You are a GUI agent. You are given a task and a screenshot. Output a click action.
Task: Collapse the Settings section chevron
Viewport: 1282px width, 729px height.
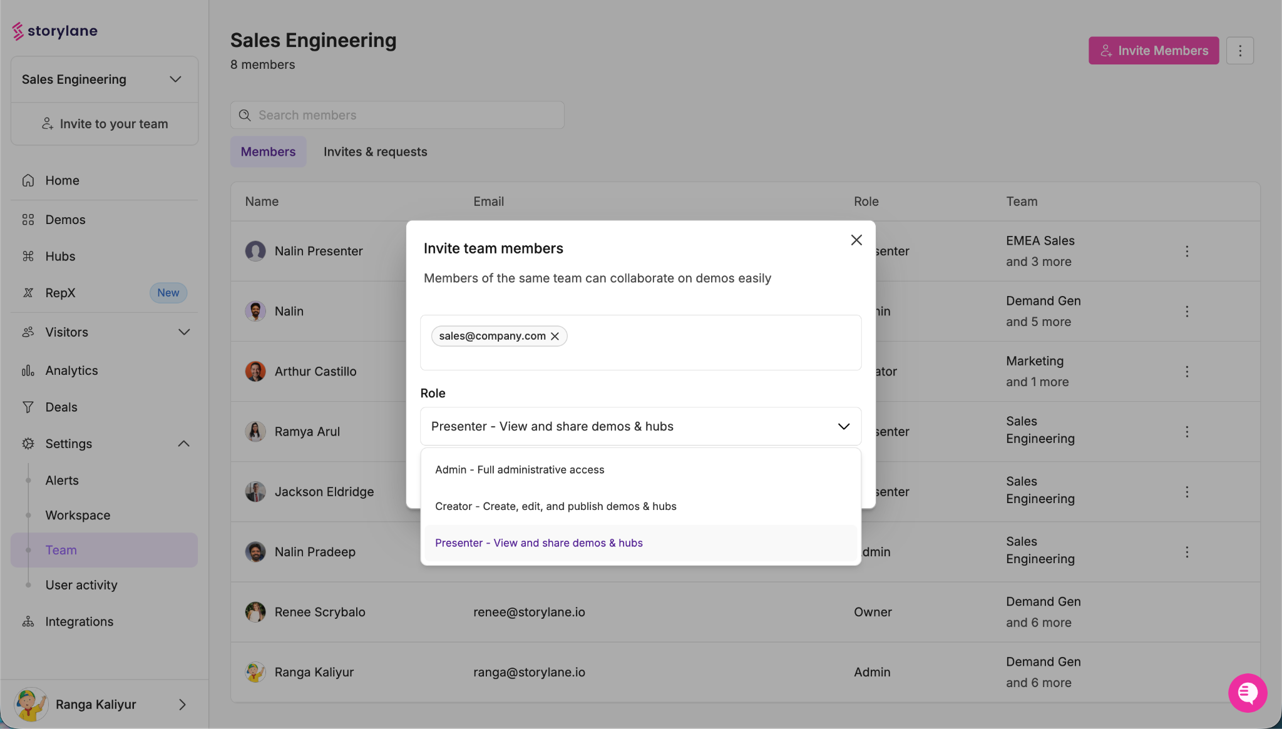tap(183, 444)
